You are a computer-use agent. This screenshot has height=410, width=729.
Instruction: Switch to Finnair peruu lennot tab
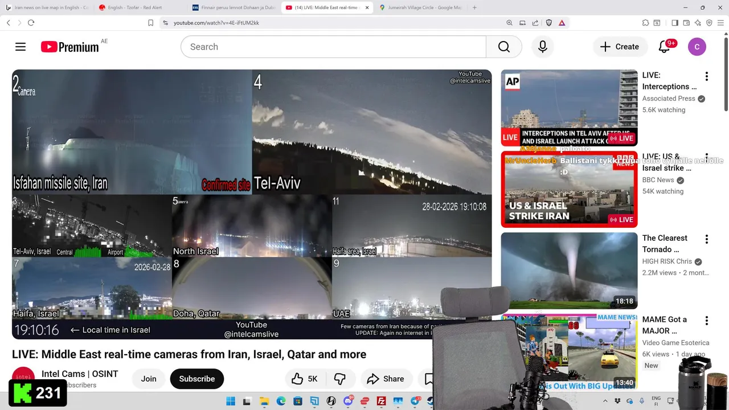coord(234,7)
